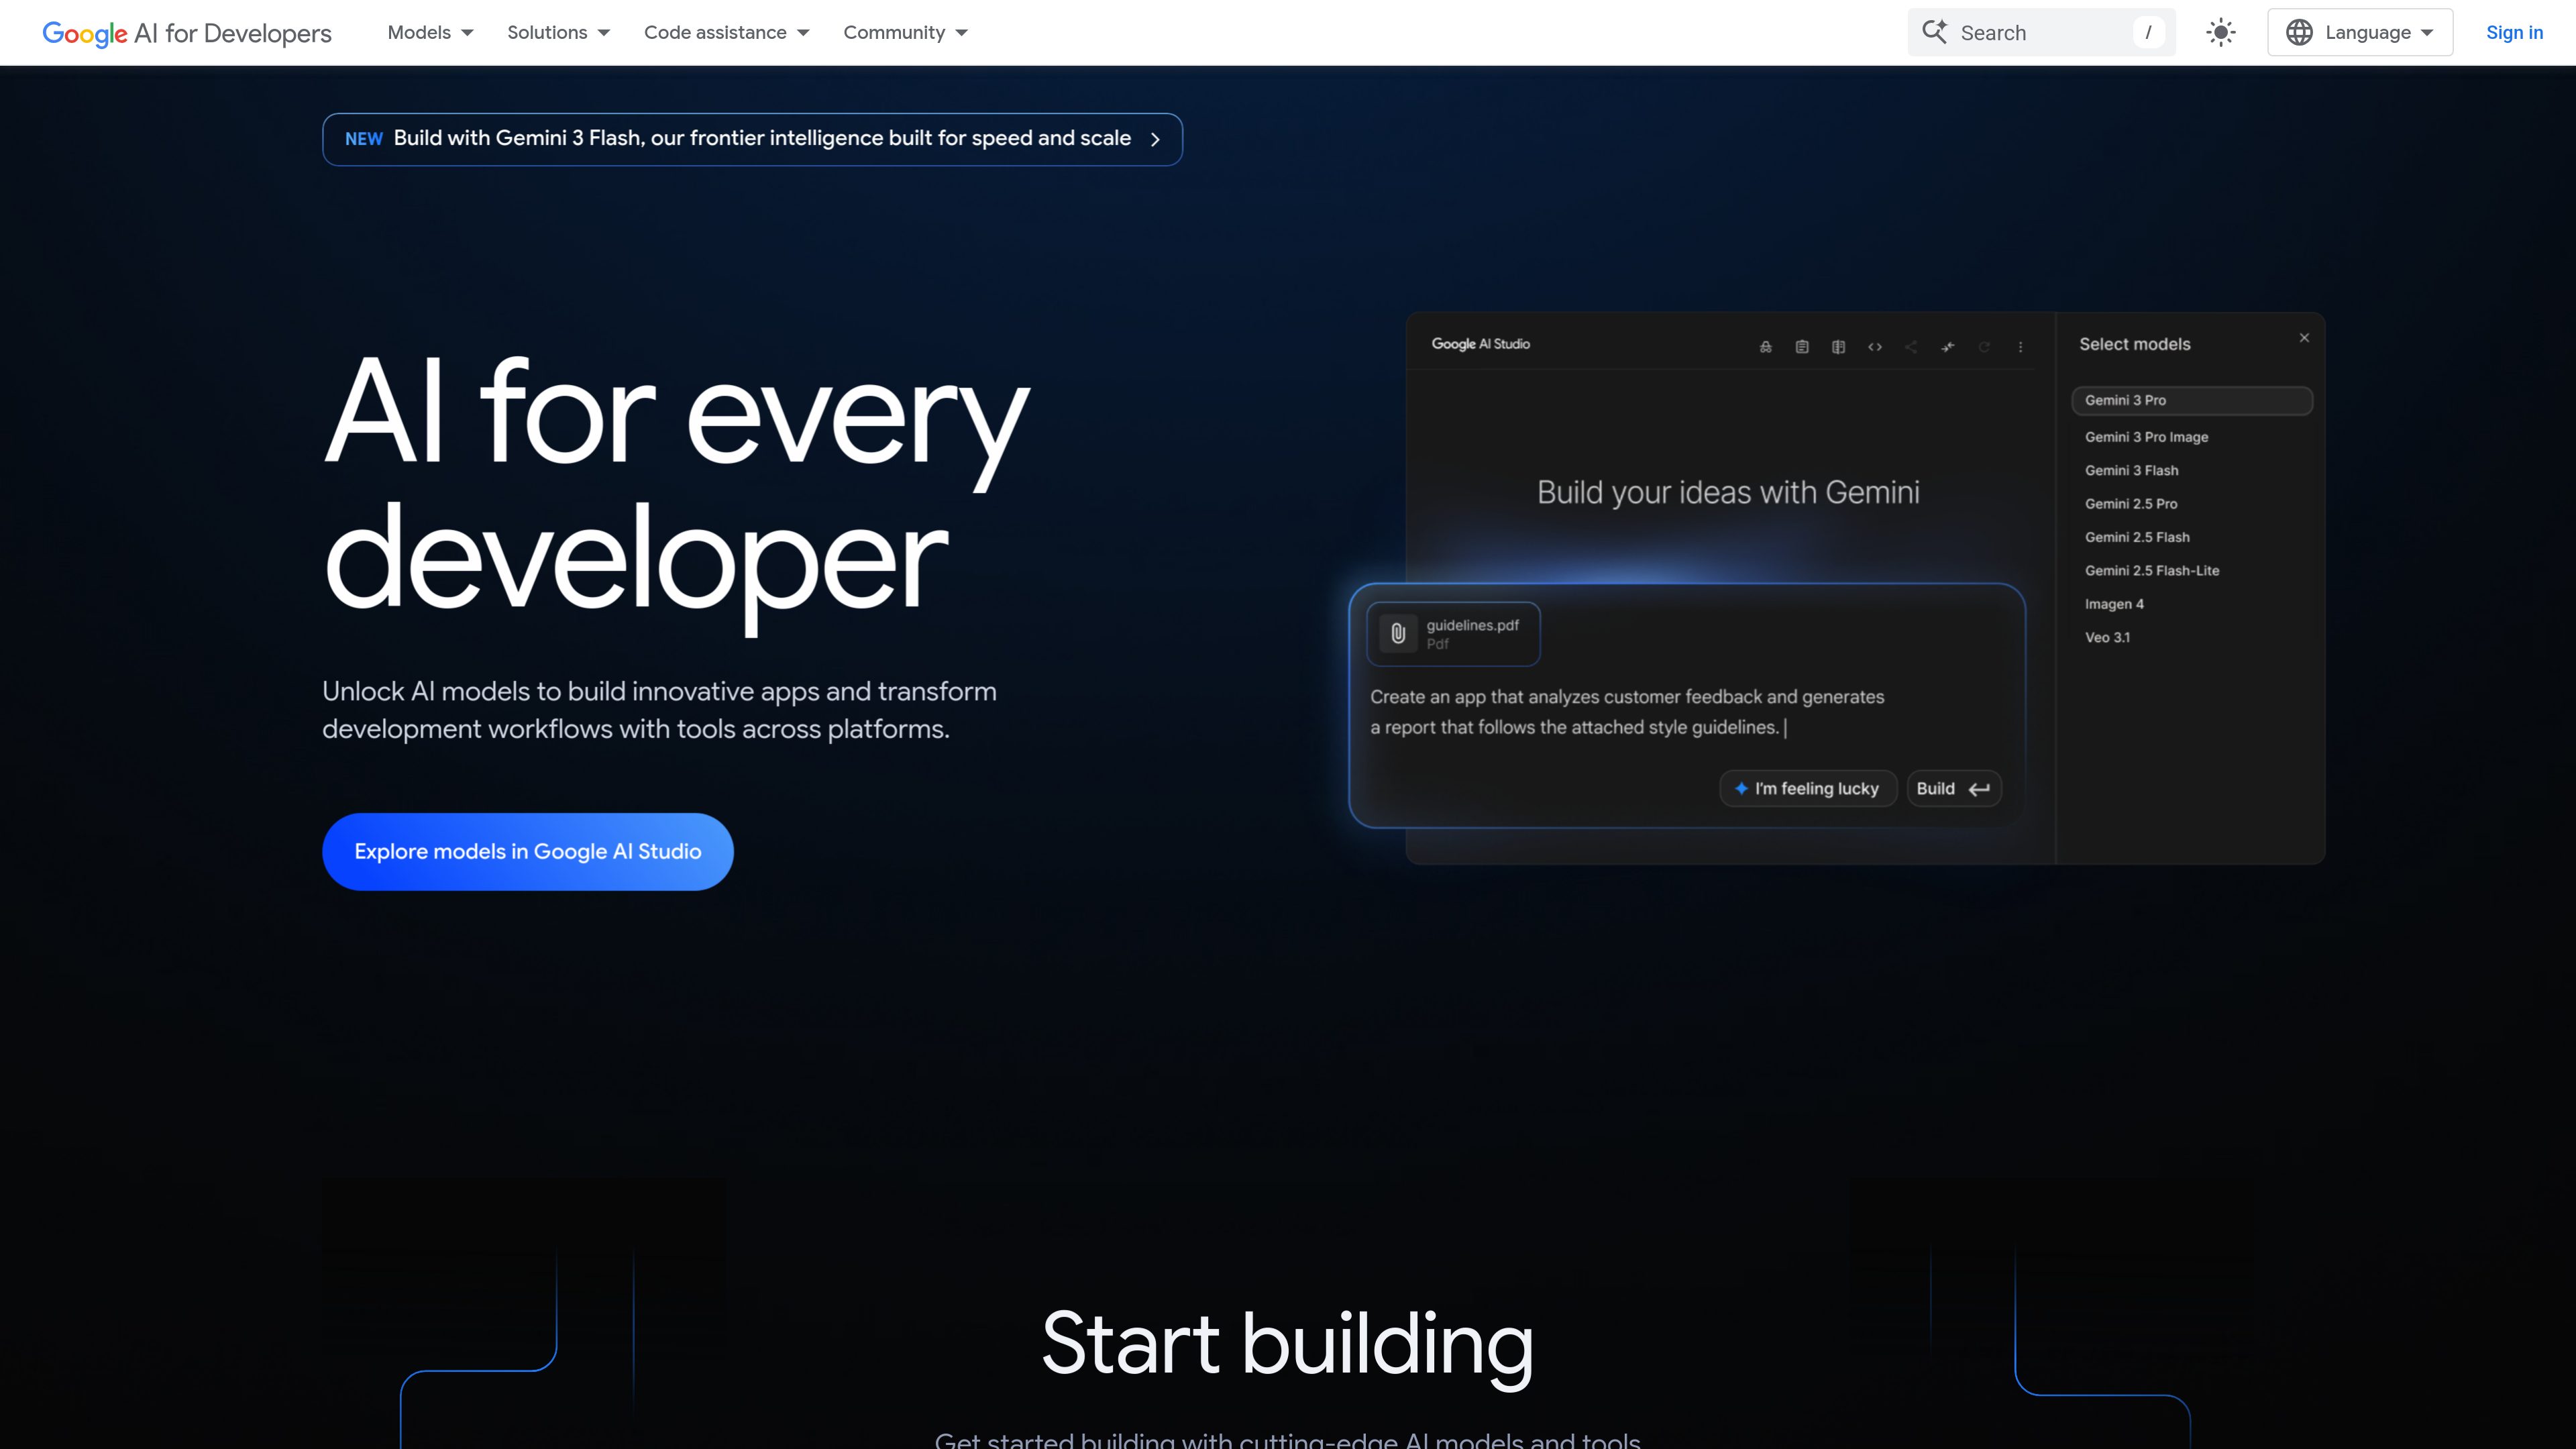Click the Sign in link
The width and height of the screenshot is (2576, 1449).
tap(2514, 32)
